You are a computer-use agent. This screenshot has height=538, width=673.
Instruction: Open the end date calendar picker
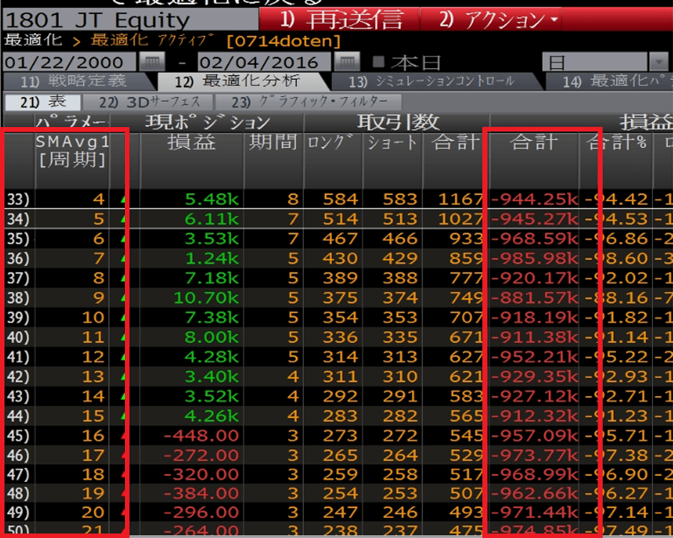(x=346, y=62)
